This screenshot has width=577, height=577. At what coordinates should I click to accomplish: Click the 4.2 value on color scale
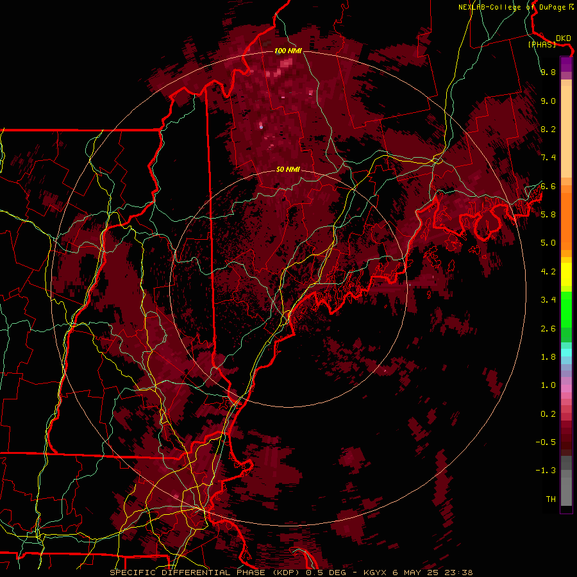tap(548, 272)
